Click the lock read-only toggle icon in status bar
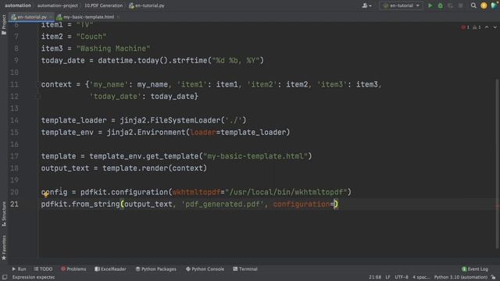500x281 pixels. [x=494, y=277]
